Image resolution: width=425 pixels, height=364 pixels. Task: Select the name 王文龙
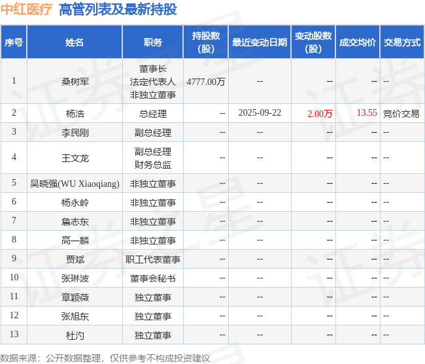(75, 158)
